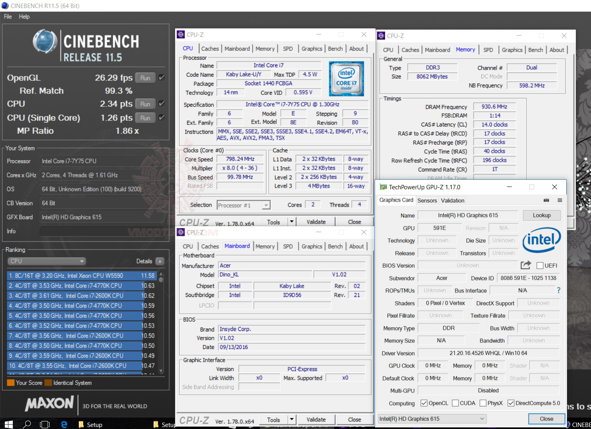
Task: Check the UEFI checkbox in GPU-Z
Action: coord(540,265)
